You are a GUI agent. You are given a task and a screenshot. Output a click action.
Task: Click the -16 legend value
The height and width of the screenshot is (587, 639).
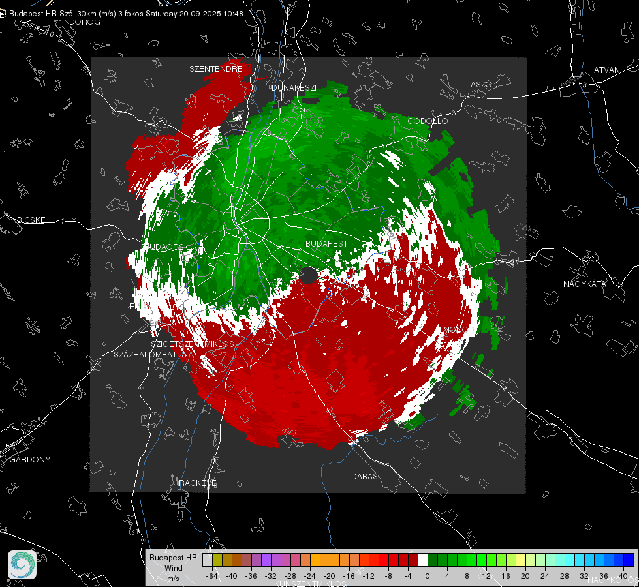tap(349, 576)
